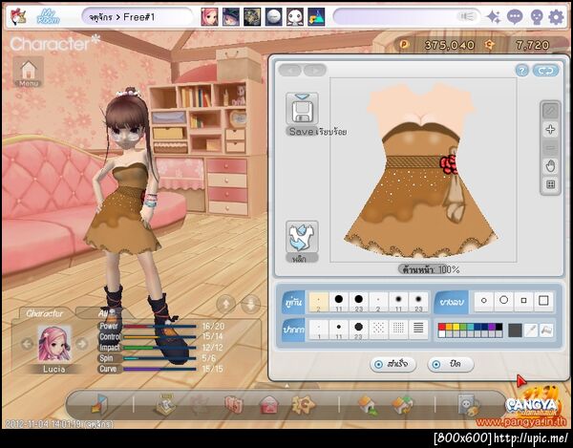Image resolution: width=573 pixels, height=448 pixels.
Task: Click the chat input field in top bar
Action: pos(407,17)
